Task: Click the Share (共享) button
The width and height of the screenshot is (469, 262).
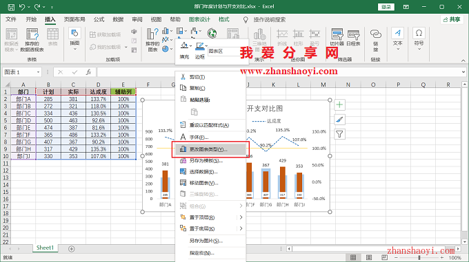Action: pyautogui.click(x=452, y=20)
